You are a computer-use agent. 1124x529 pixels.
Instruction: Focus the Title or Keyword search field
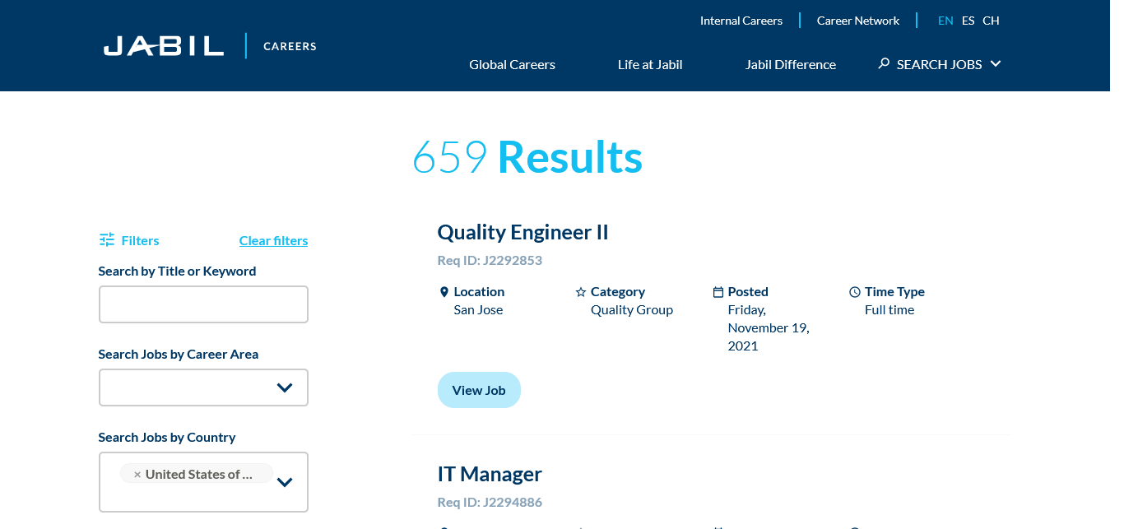pyautogui.click(x=203, y=304)
